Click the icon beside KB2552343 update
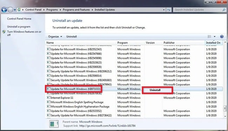Image resolution: width=228 pixels, height=131 pixels. point(48,49)
